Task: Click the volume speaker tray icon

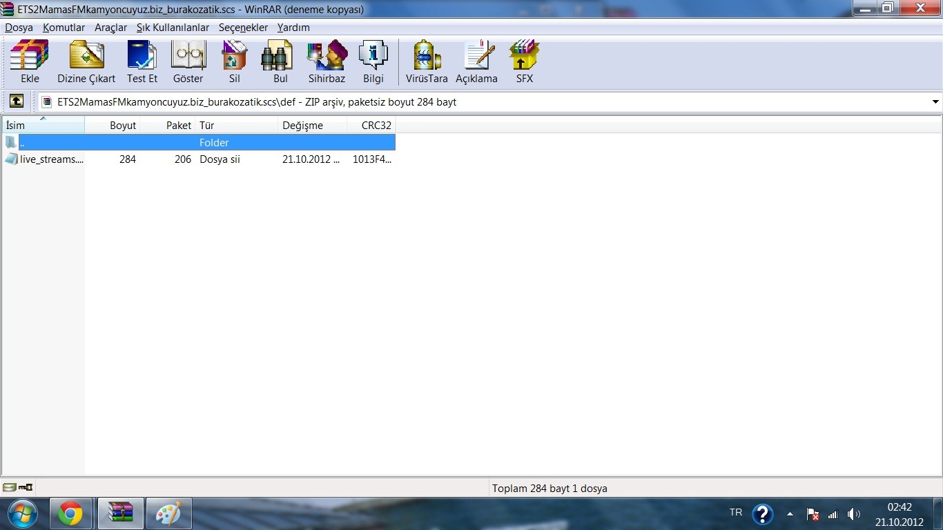Action: [854, 514]
